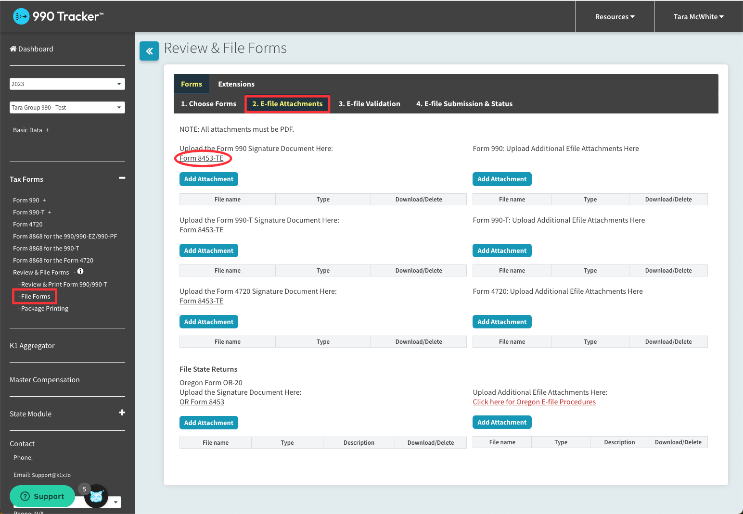743x514 pixels.
Task: Click the 990 Tracker logo icon
Action: point(21,16)
